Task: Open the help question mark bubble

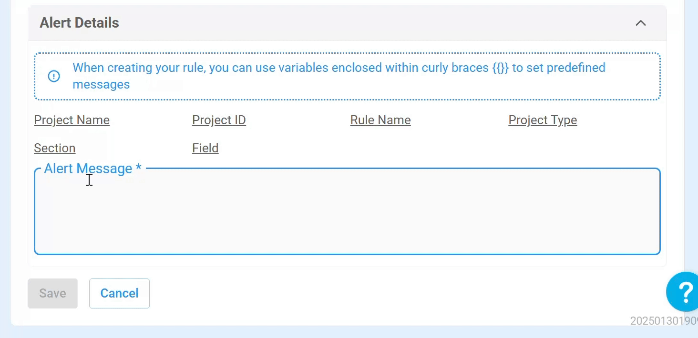Action: tap(684, 292)
